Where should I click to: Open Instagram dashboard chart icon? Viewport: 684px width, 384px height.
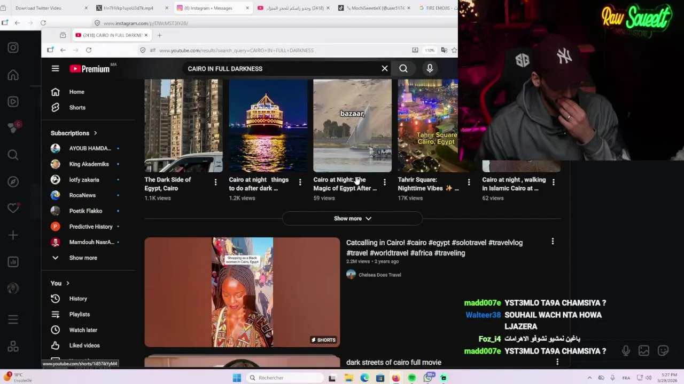coord(13,262)
